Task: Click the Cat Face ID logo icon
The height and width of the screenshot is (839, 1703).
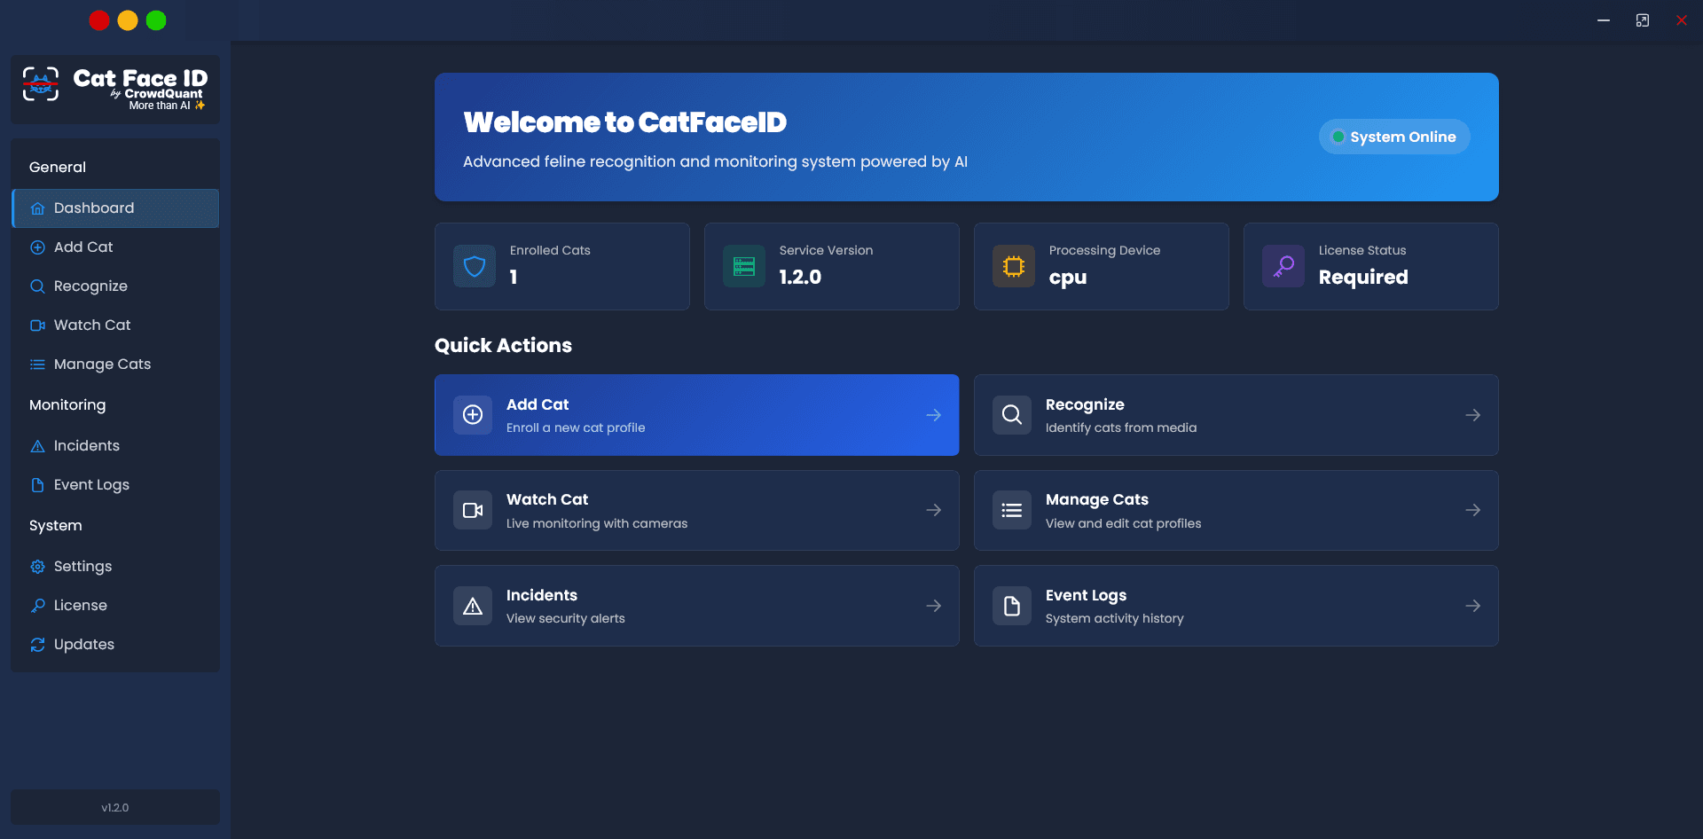Action: [x=41, y=84]
